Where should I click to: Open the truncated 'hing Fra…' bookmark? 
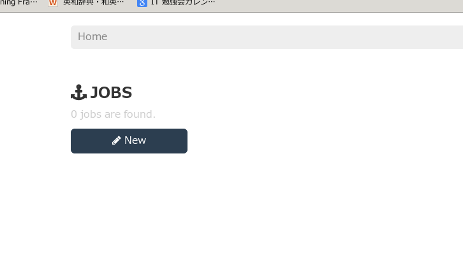pyautogui.click(x=18, y=3)
